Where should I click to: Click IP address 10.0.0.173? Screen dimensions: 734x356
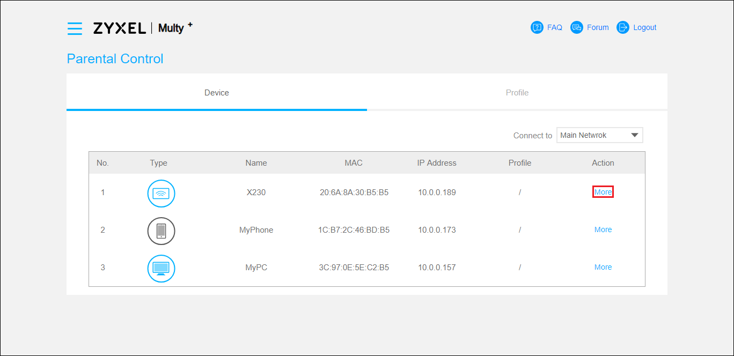(x=437, y=229)
